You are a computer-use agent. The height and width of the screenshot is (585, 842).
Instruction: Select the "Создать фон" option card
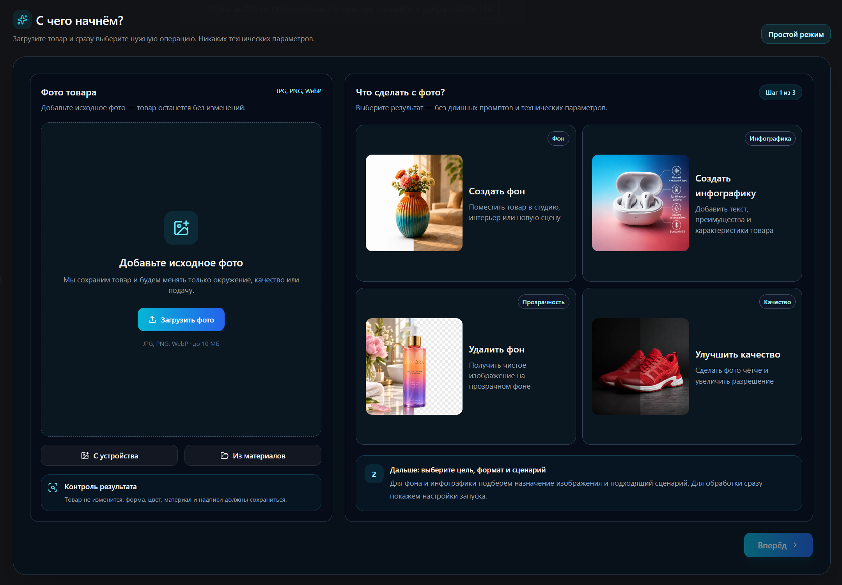pos(466,203)
